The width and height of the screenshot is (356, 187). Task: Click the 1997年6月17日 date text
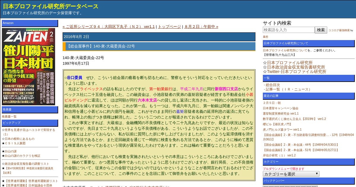pos(76,64)
